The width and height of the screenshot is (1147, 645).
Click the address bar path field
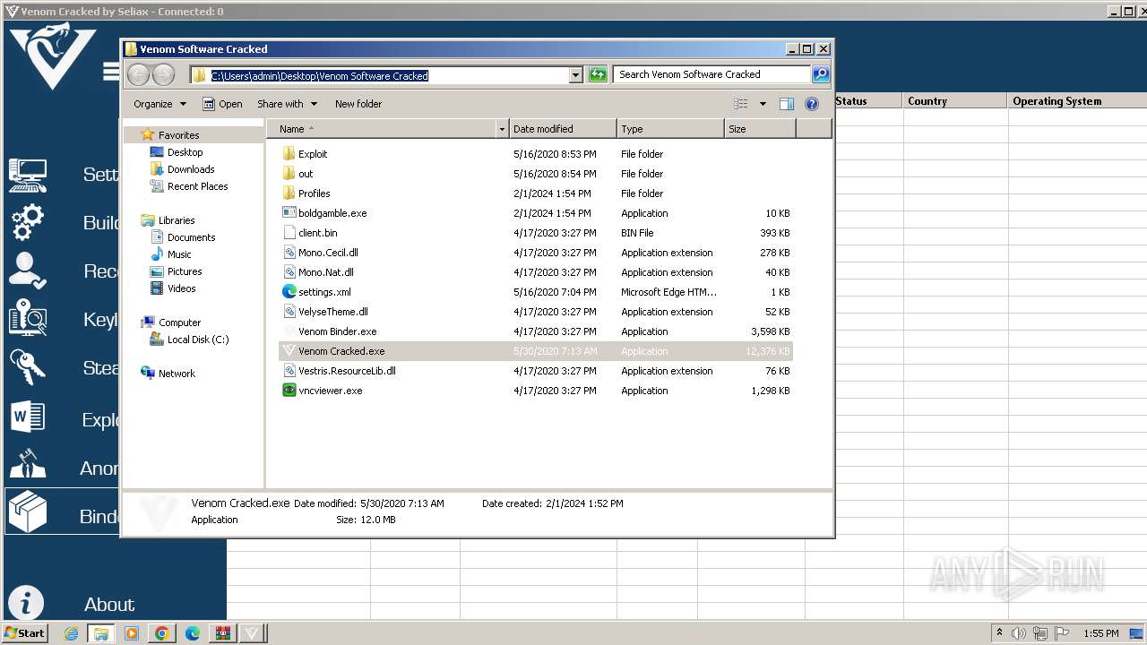click(380, 76)
